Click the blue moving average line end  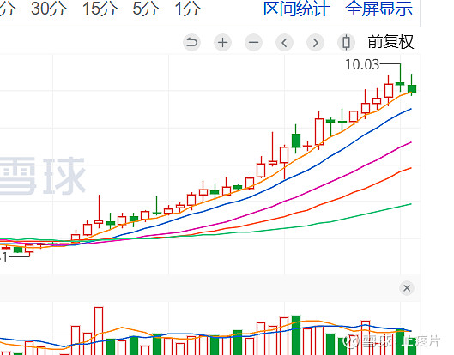[x=410, y=110]
